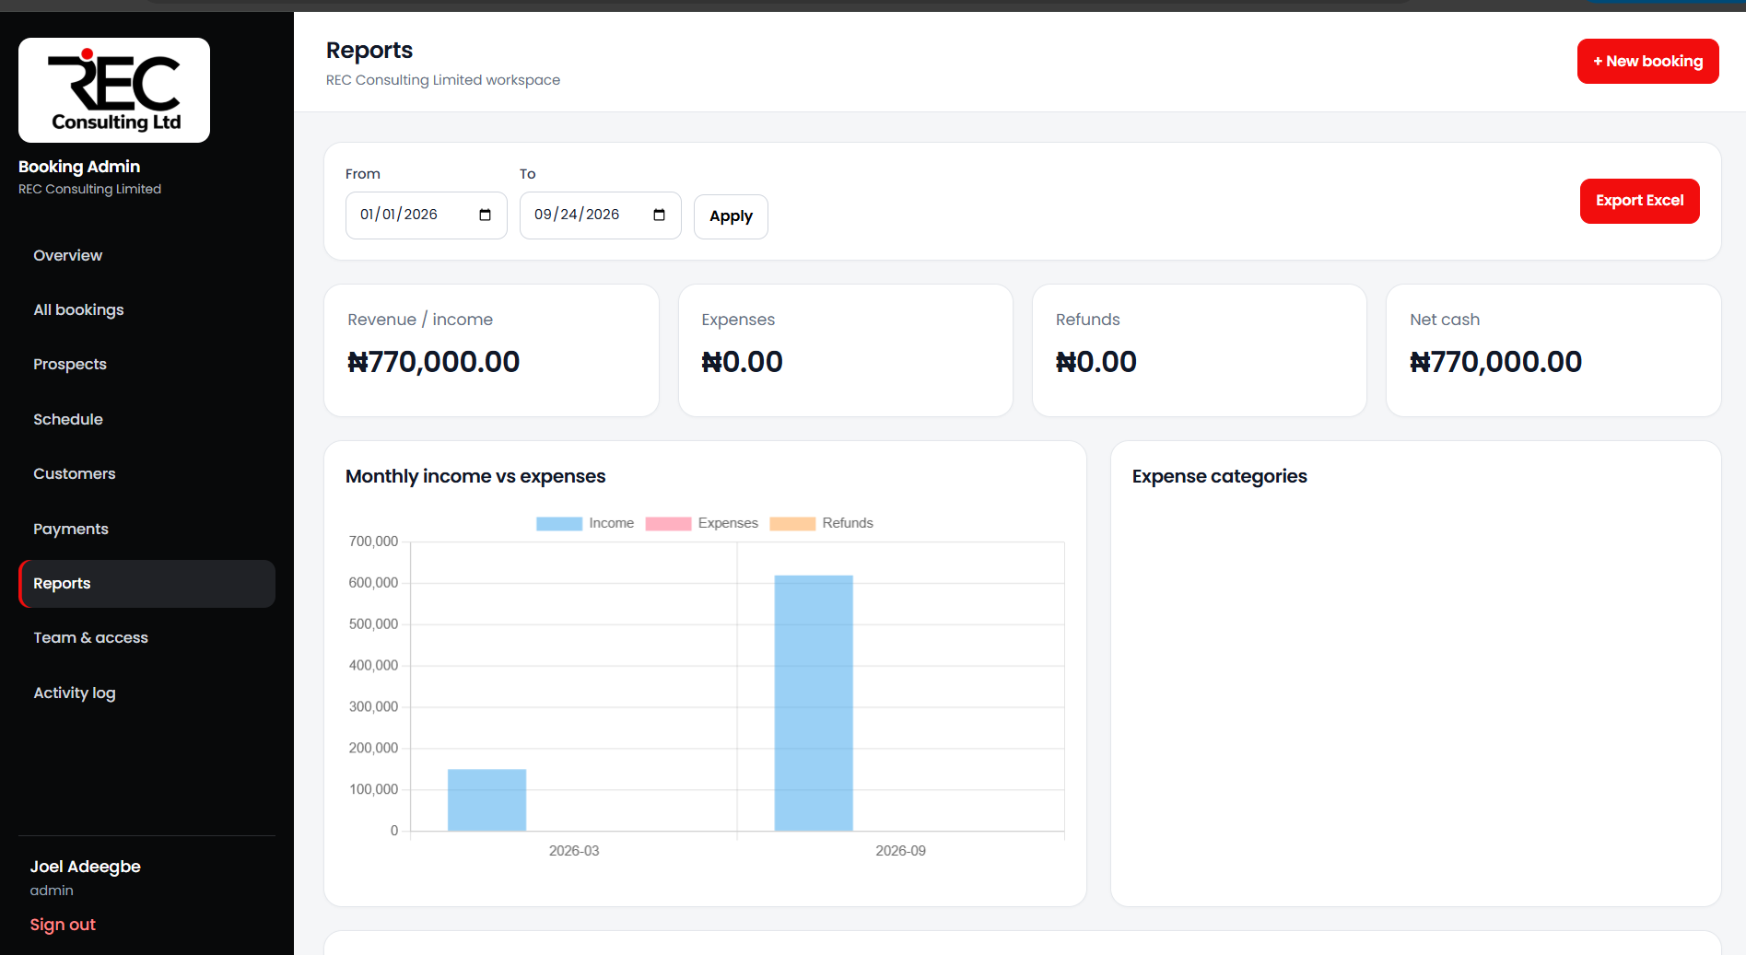Apply the selected date range

click(731, 216)
